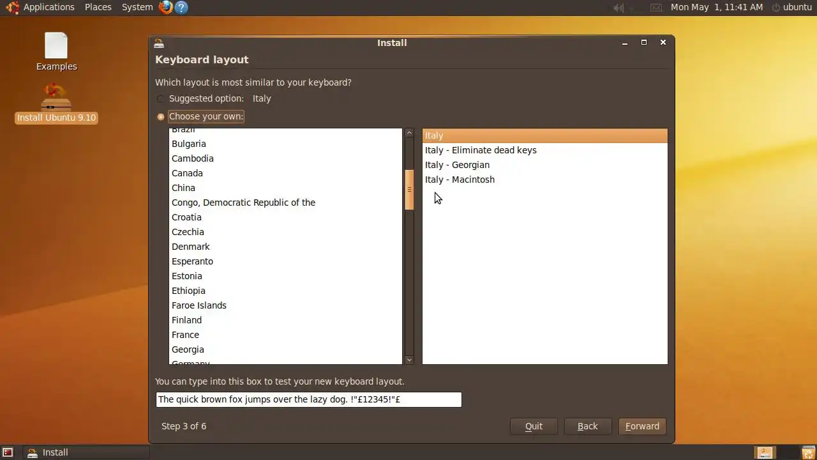Select Estonia in the country list

pos(285,276)
